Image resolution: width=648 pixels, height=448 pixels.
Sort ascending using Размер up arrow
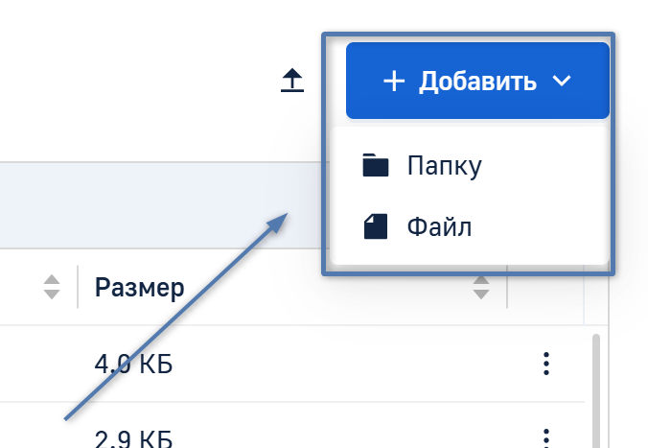[x=481, y=280]
